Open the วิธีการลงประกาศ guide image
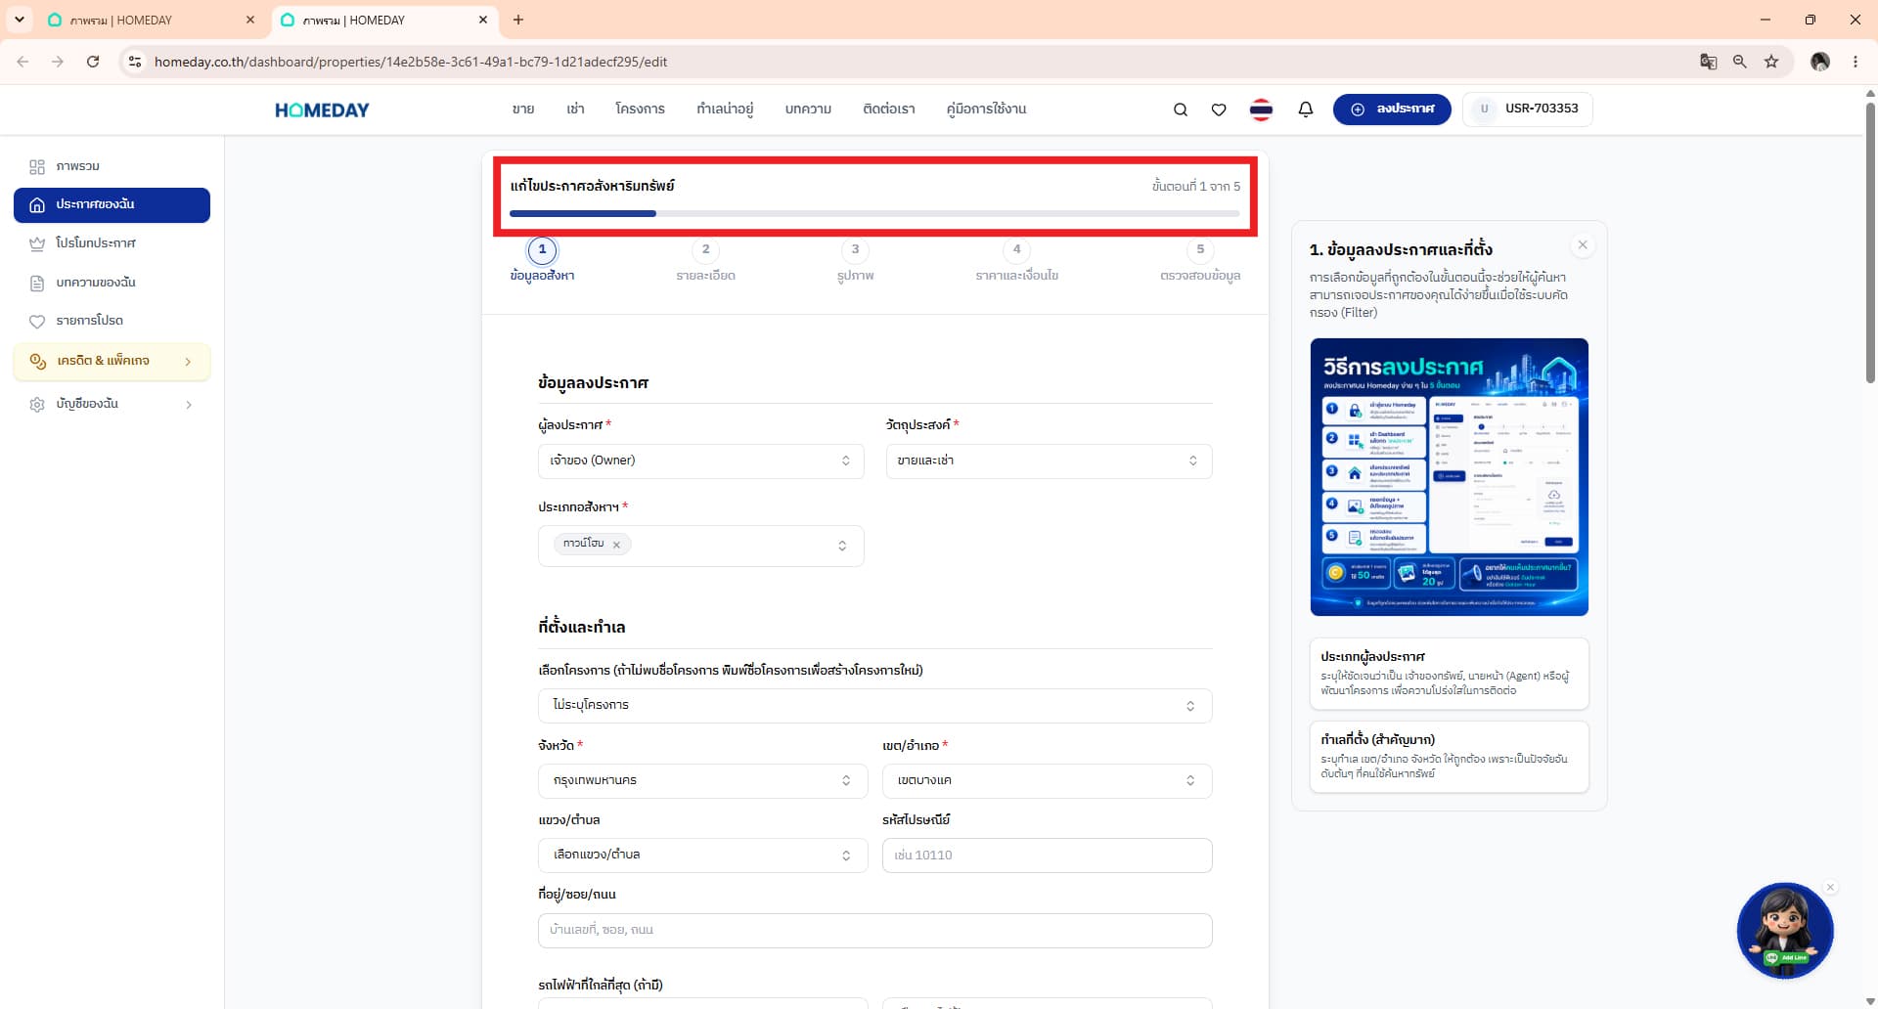 click(1449, 477)
